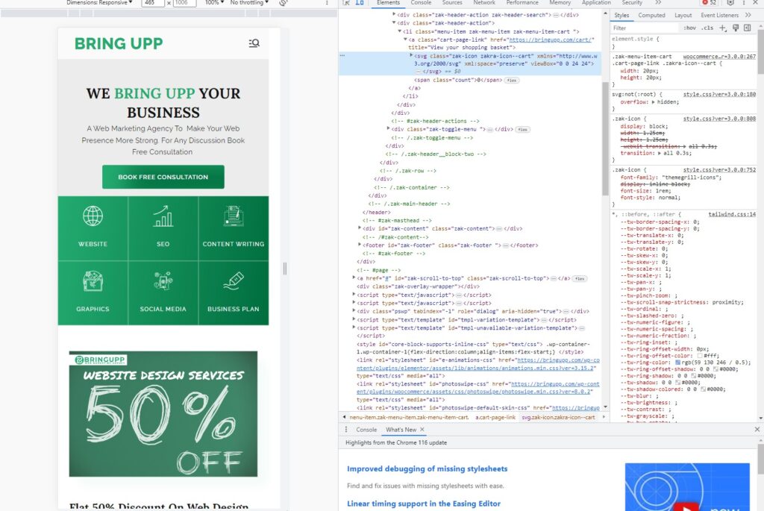Image resolution: width=764 pixels, height=511 pixels.
Task: Toggle flex badge on span count element
Action: (x=512, y=80)
